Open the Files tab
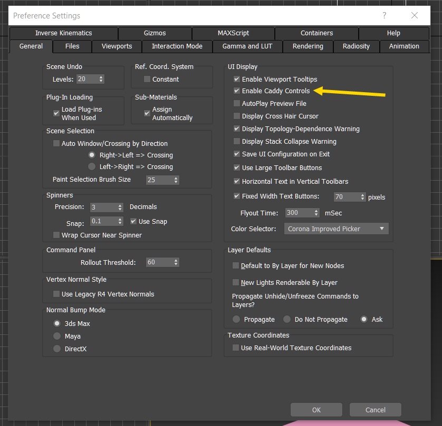 pyautogui.click(x=72, y=46)
